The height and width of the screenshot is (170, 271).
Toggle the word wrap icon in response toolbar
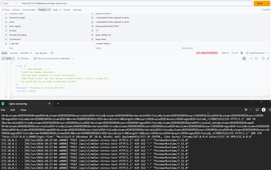coord(244,59)
